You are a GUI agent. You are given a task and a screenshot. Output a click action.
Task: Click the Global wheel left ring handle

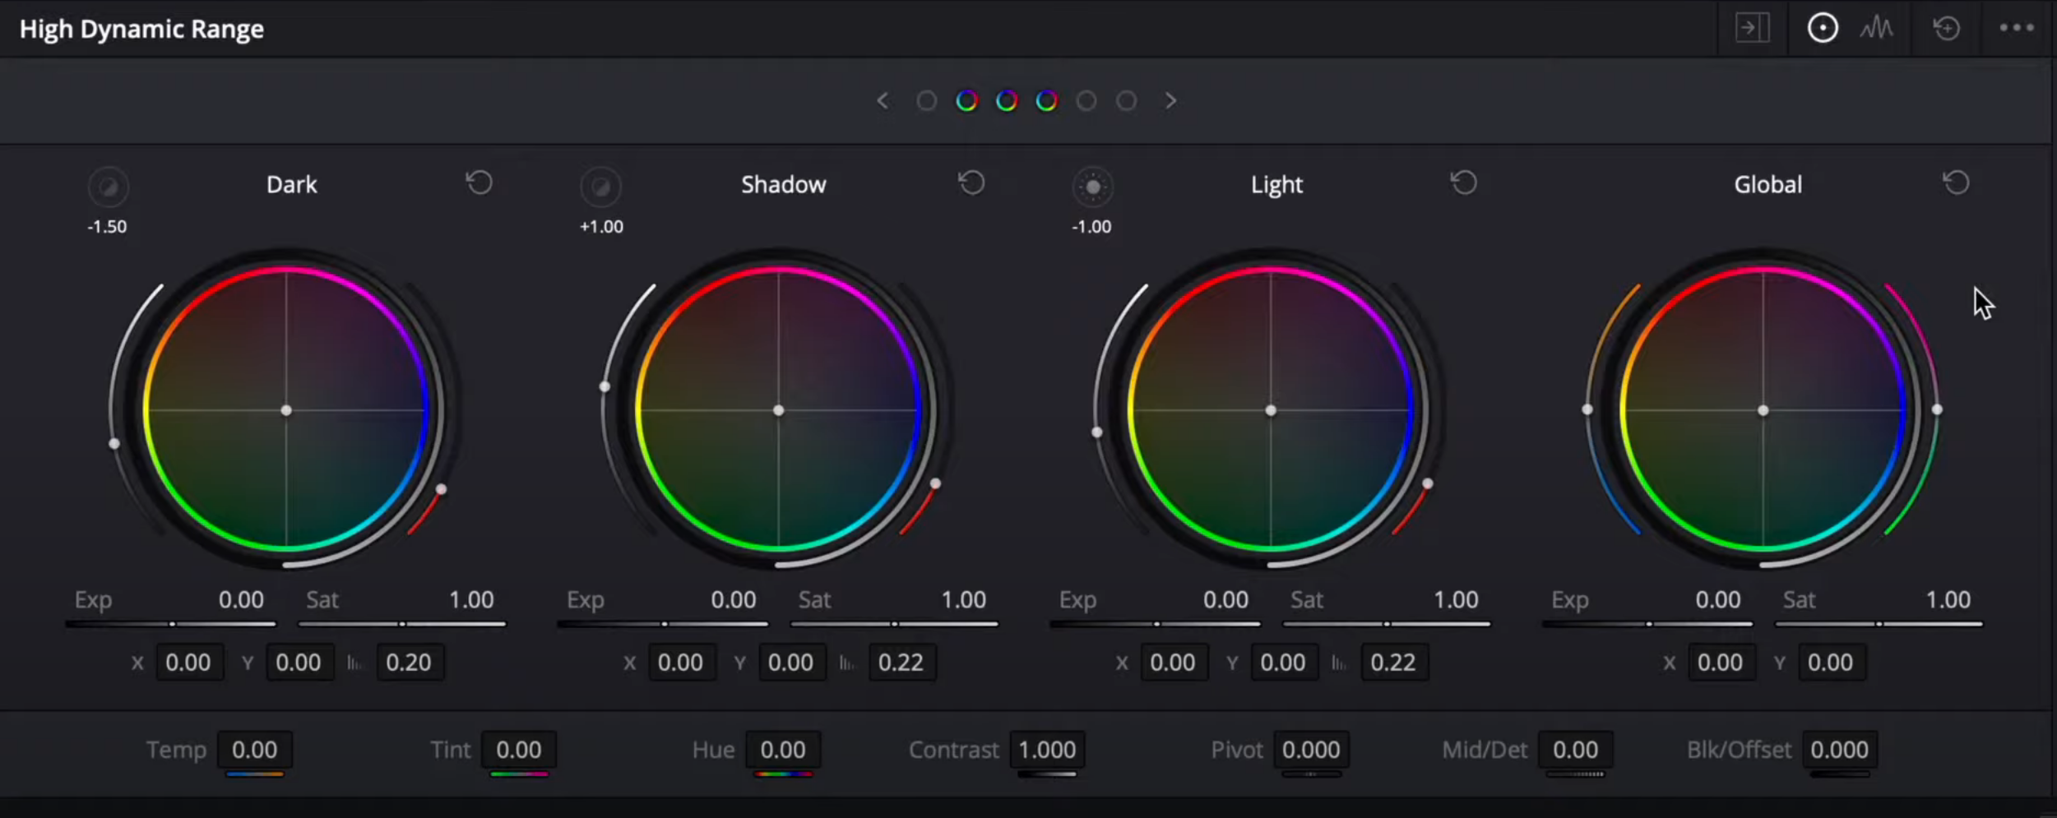pyautogui.click(x=1587, y=409)
